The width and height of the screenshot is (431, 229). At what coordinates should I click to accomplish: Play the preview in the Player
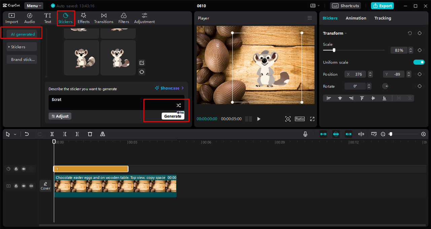[259, 119]
